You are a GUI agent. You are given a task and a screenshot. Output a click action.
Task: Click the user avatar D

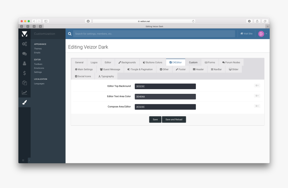(x=261, y=34)
